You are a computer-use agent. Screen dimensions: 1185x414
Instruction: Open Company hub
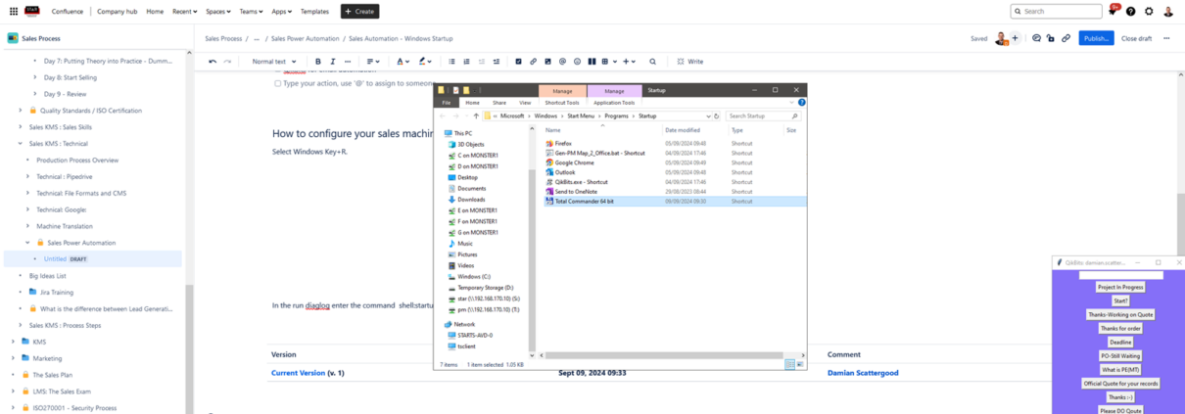[x=117, y=12]
